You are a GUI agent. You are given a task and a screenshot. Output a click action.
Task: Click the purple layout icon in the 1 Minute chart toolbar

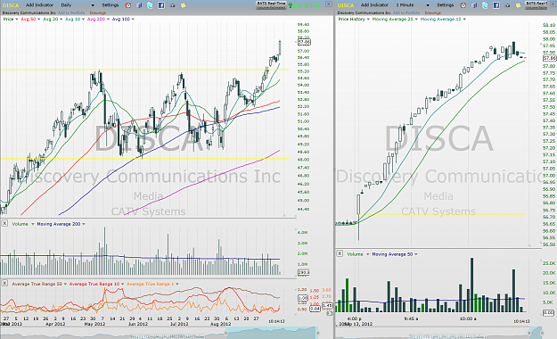[x=474, y=5]
